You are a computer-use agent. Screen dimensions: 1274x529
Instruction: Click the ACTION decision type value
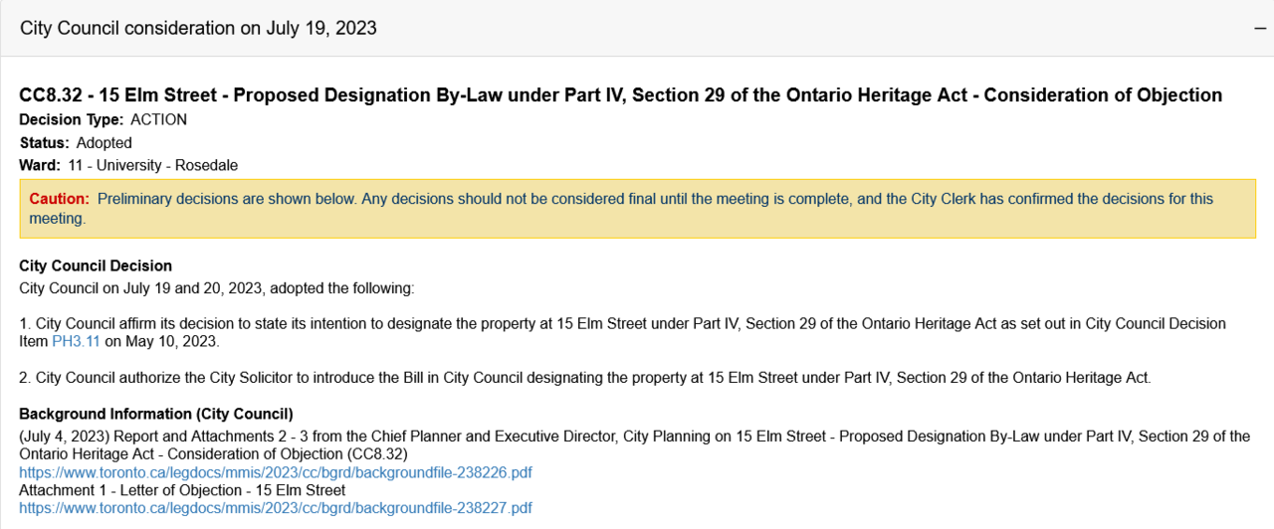pos(158,120)
